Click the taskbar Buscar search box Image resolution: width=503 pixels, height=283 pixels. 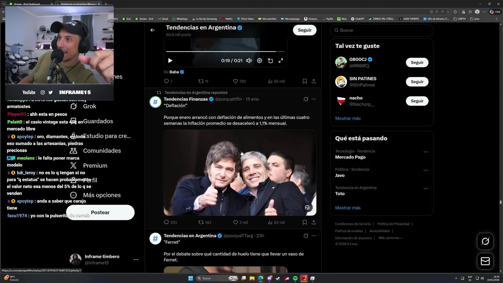217,278
